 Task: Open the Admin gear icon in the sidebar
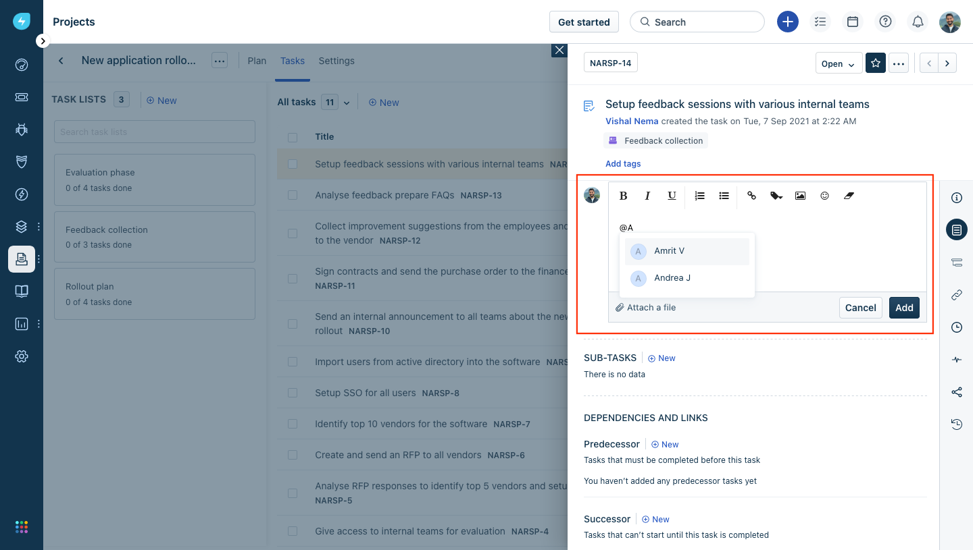click(22, 356)
